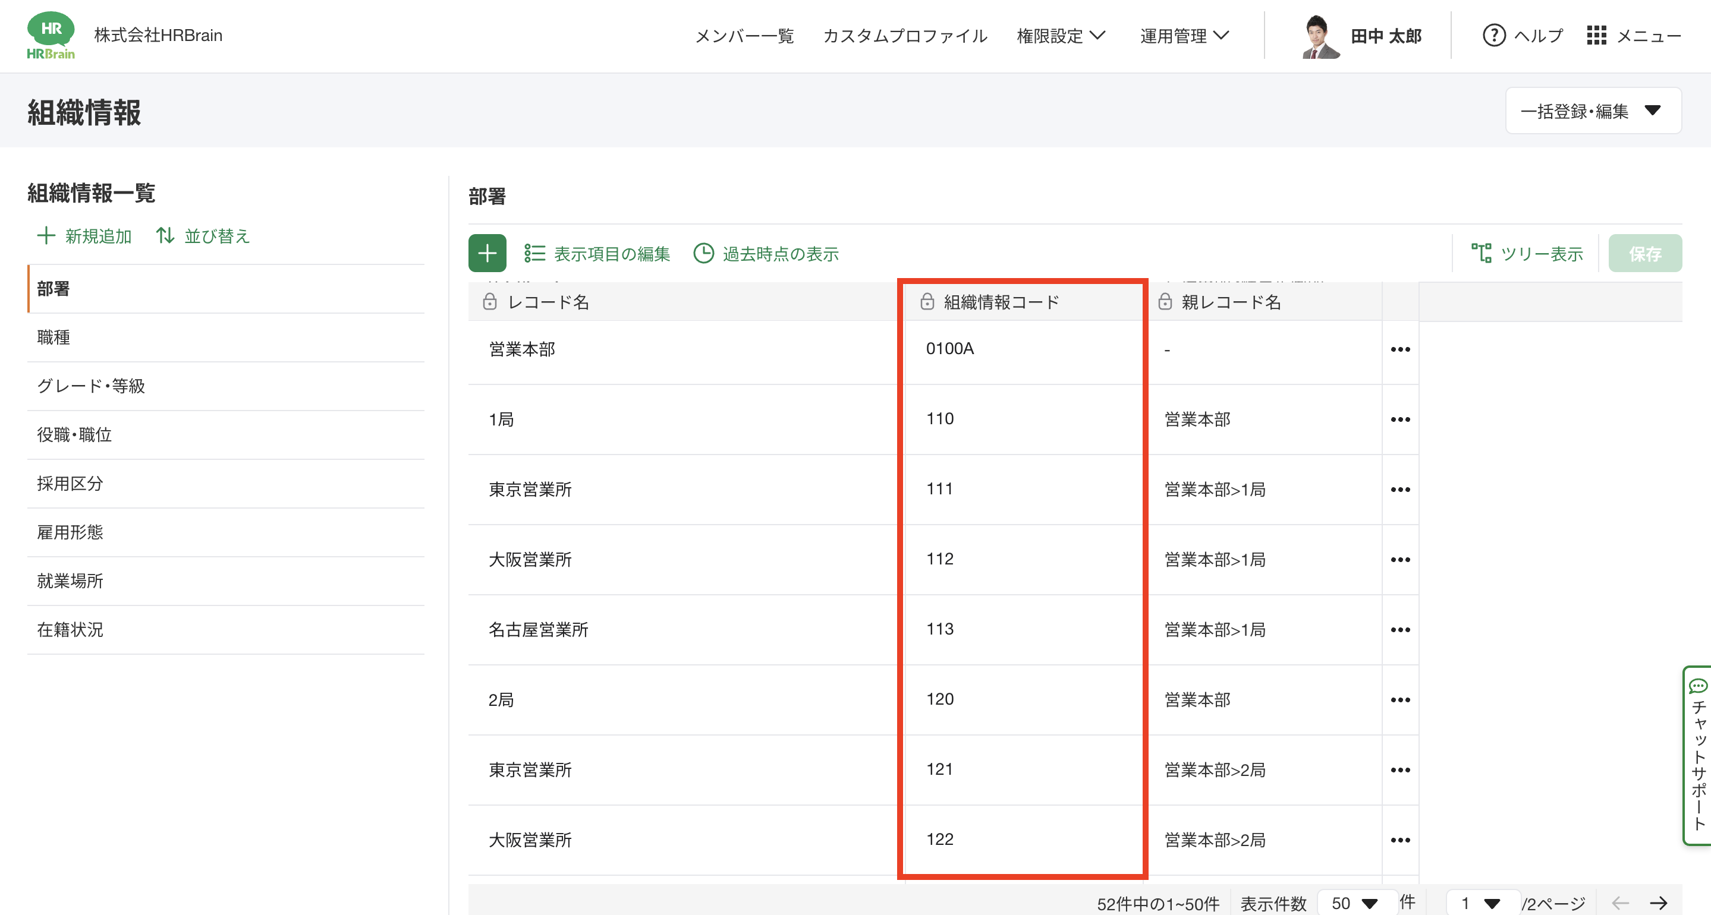This screenshot has width=1711, height=915.
Task: Expand the 一括登録・編集 dropdown
Action: (x=1592, y=111)
